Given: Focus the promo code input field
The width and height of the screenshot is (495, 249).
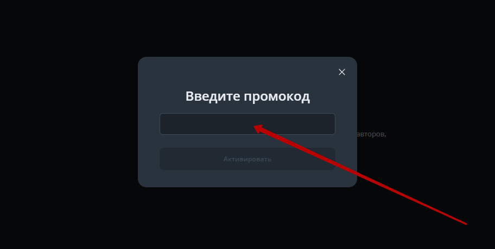Looking at the screenshot, I should (x=247, y=124).
